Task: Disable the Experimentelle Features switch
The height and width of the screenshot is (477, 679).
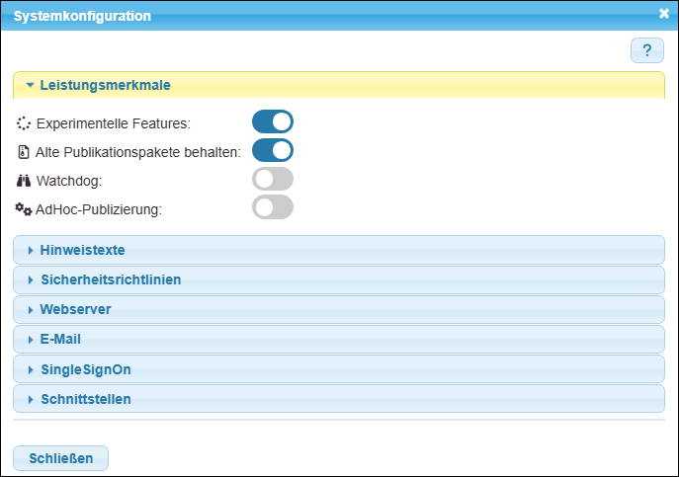Action: pyautogui.click(x=273, y=121)
